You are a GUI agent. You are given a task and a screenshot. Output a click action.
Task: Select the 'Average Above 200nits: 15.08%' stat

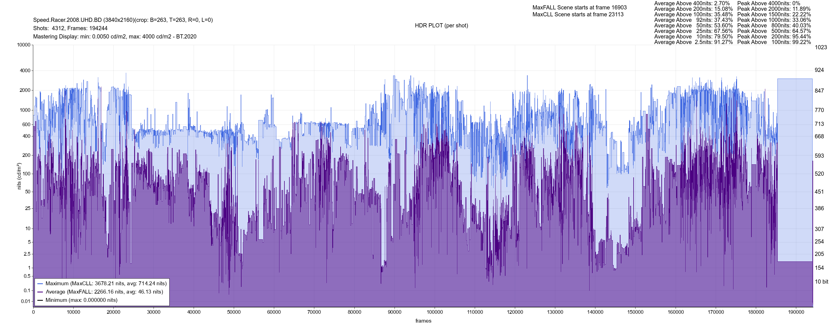pos(693,9)
